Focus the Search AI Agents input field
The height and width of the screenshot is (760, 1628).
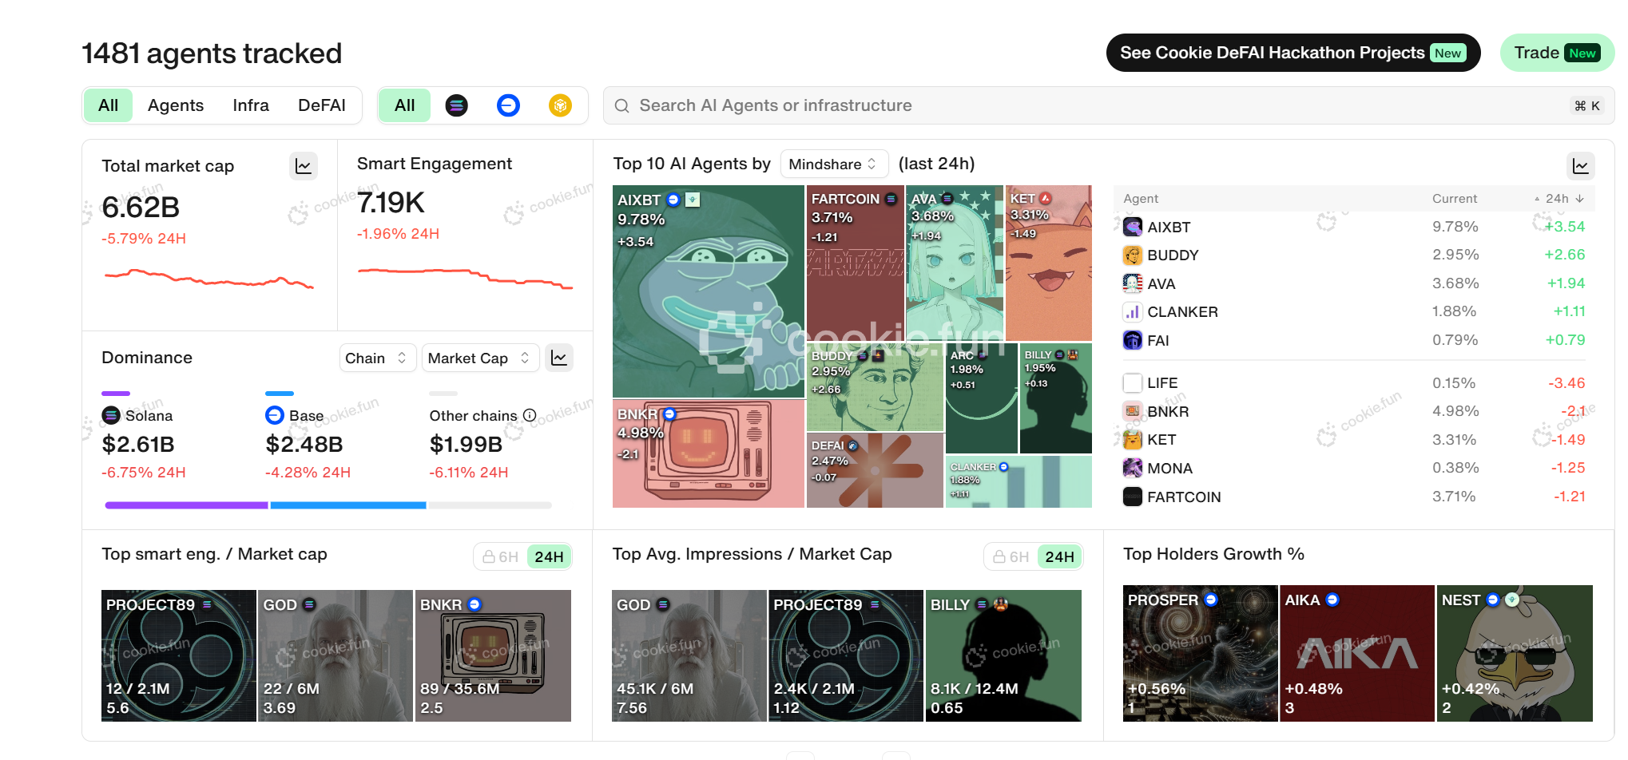(1108, 105)
